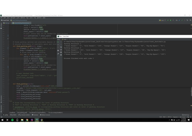The height and width of the screenshot is (136, 192).
Task: Collapse the find_parking_ps4 function fold marker
Action: point(9,46)
